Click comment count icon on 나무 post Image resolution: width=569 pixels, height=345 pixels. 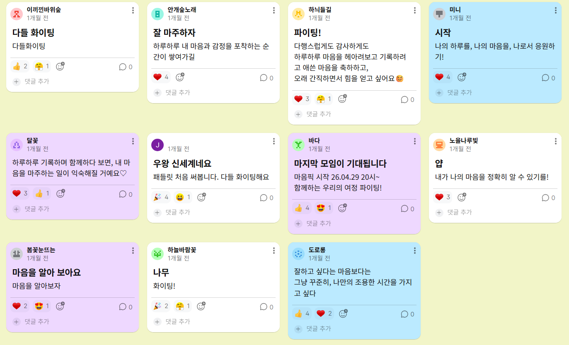[263, 306]
